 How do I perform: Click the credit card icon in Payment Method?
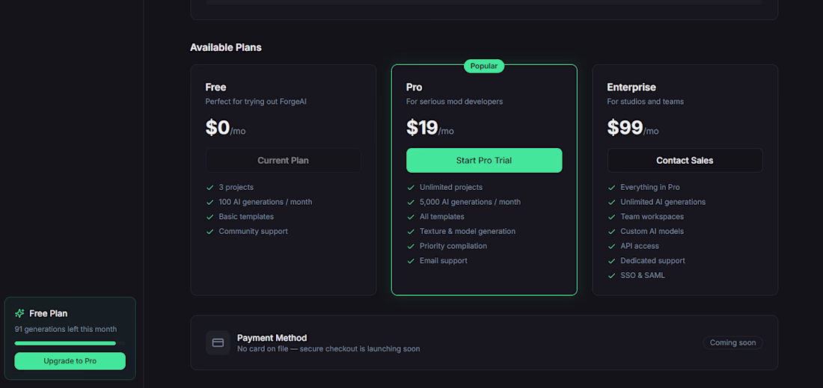point(218,343)
